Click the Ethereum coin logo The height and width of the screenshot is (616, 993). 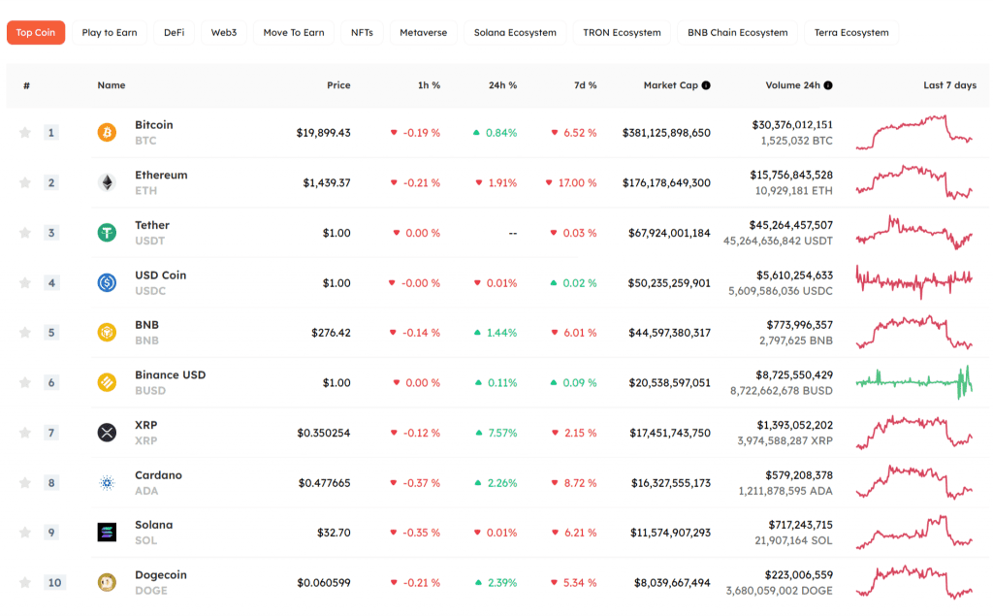[107, 182]
